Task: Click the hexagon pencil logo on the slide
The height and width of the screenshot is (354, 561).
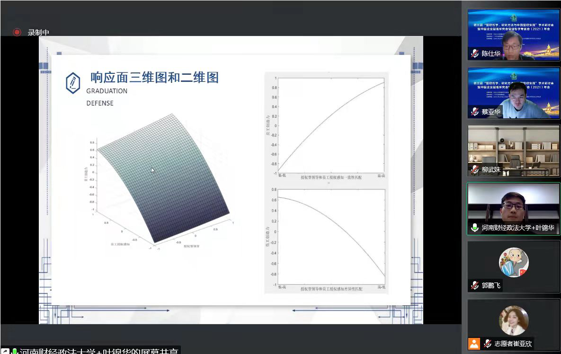Action: 73,83
